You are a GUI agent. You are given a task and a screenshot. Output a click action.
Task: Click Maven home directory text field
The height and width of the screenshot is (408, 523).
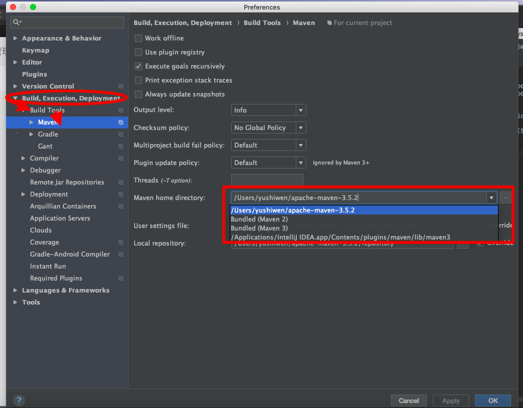point(358,197)
